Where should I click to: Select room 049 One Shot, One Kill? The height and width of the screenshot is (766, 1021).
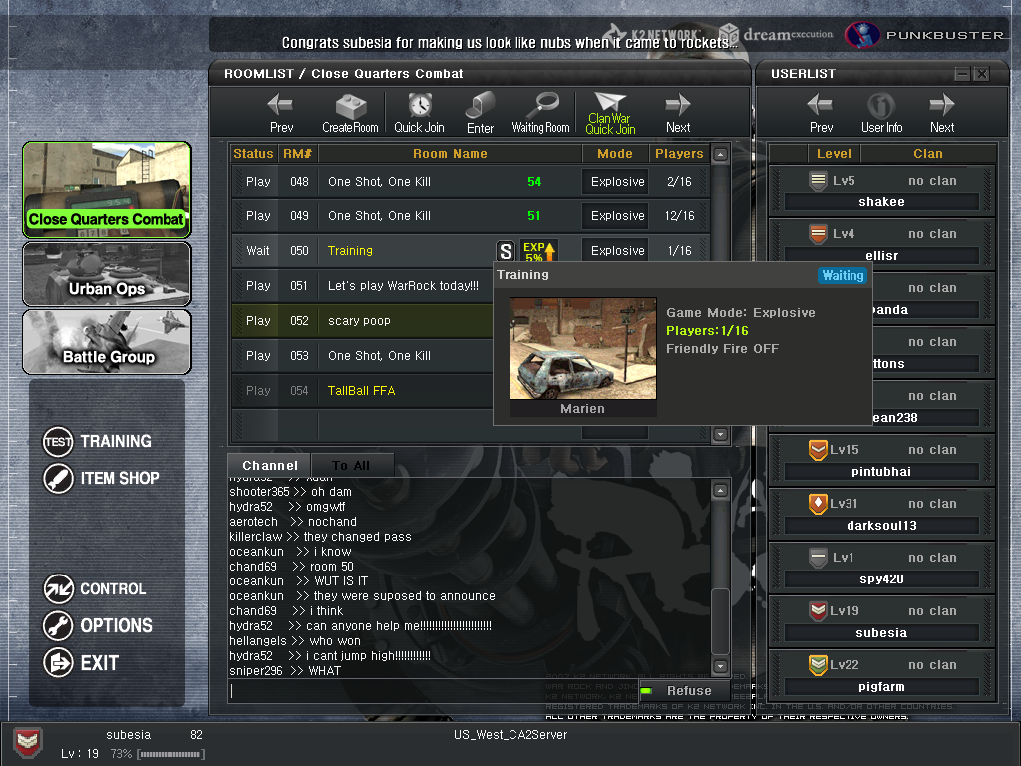point(471,216)
